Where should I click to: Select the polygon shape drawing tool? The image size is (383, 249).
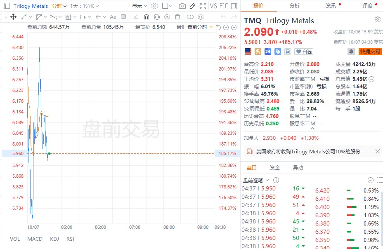39,17
